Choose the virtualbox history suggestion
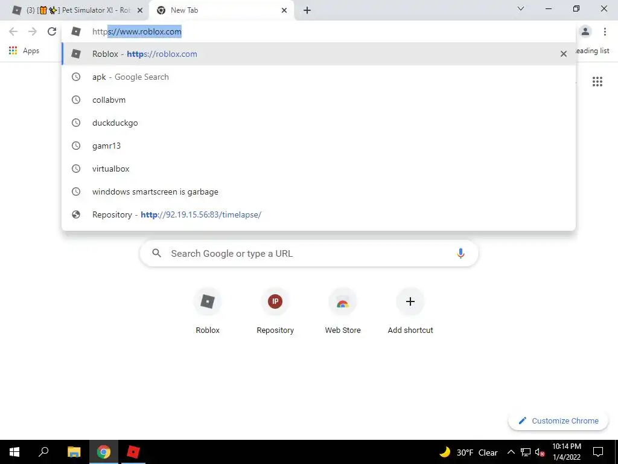618x464 pixels. click(319, 169)
